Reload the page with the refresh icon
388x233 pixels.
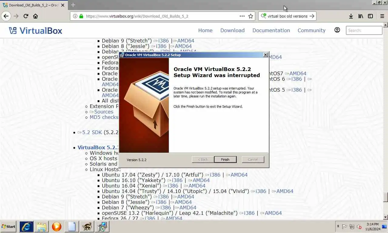26,16
